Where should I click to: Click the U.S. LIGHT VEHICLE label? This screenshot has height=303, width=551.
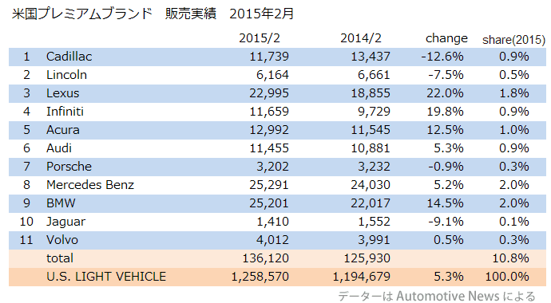105,277
